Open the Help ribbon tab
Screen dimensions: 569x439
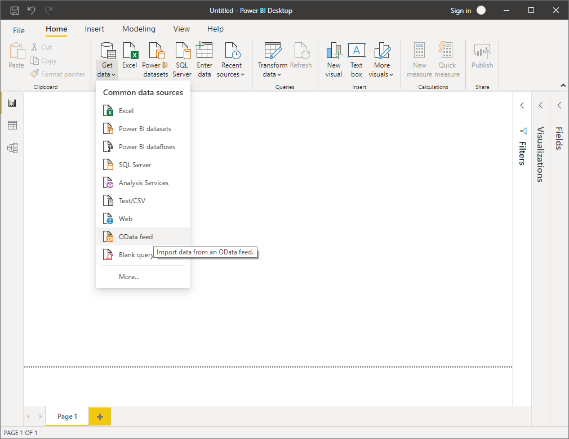coord(215,29)
